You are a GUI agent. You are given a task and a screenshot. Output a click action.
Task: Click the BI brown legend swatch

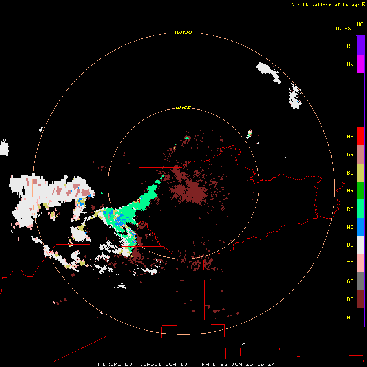[360, 299]
